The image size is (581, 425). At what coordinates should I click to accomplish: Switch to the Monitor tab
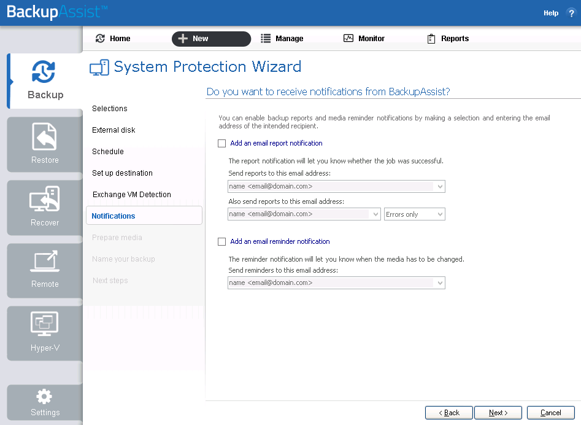(364, 39)
